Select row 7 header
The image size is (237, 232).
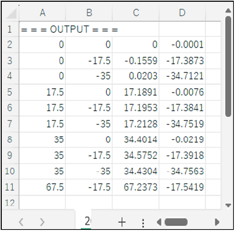(x=10, y=124)
